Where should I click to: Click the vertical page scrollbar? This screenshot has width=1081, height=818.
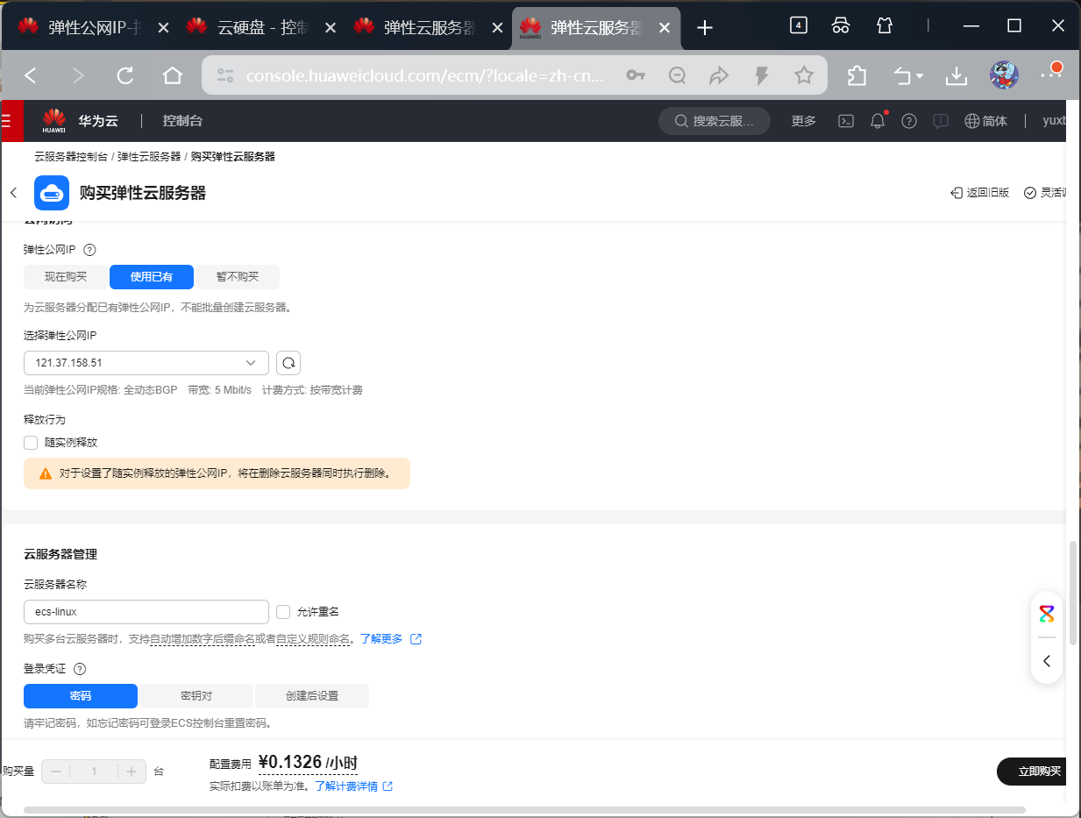[1074, 592]
